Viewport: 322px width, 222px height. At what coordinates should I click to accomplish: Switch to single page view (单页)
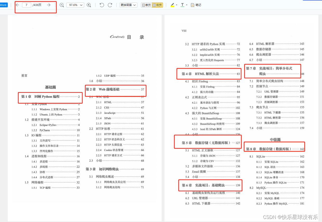[146, 5]
